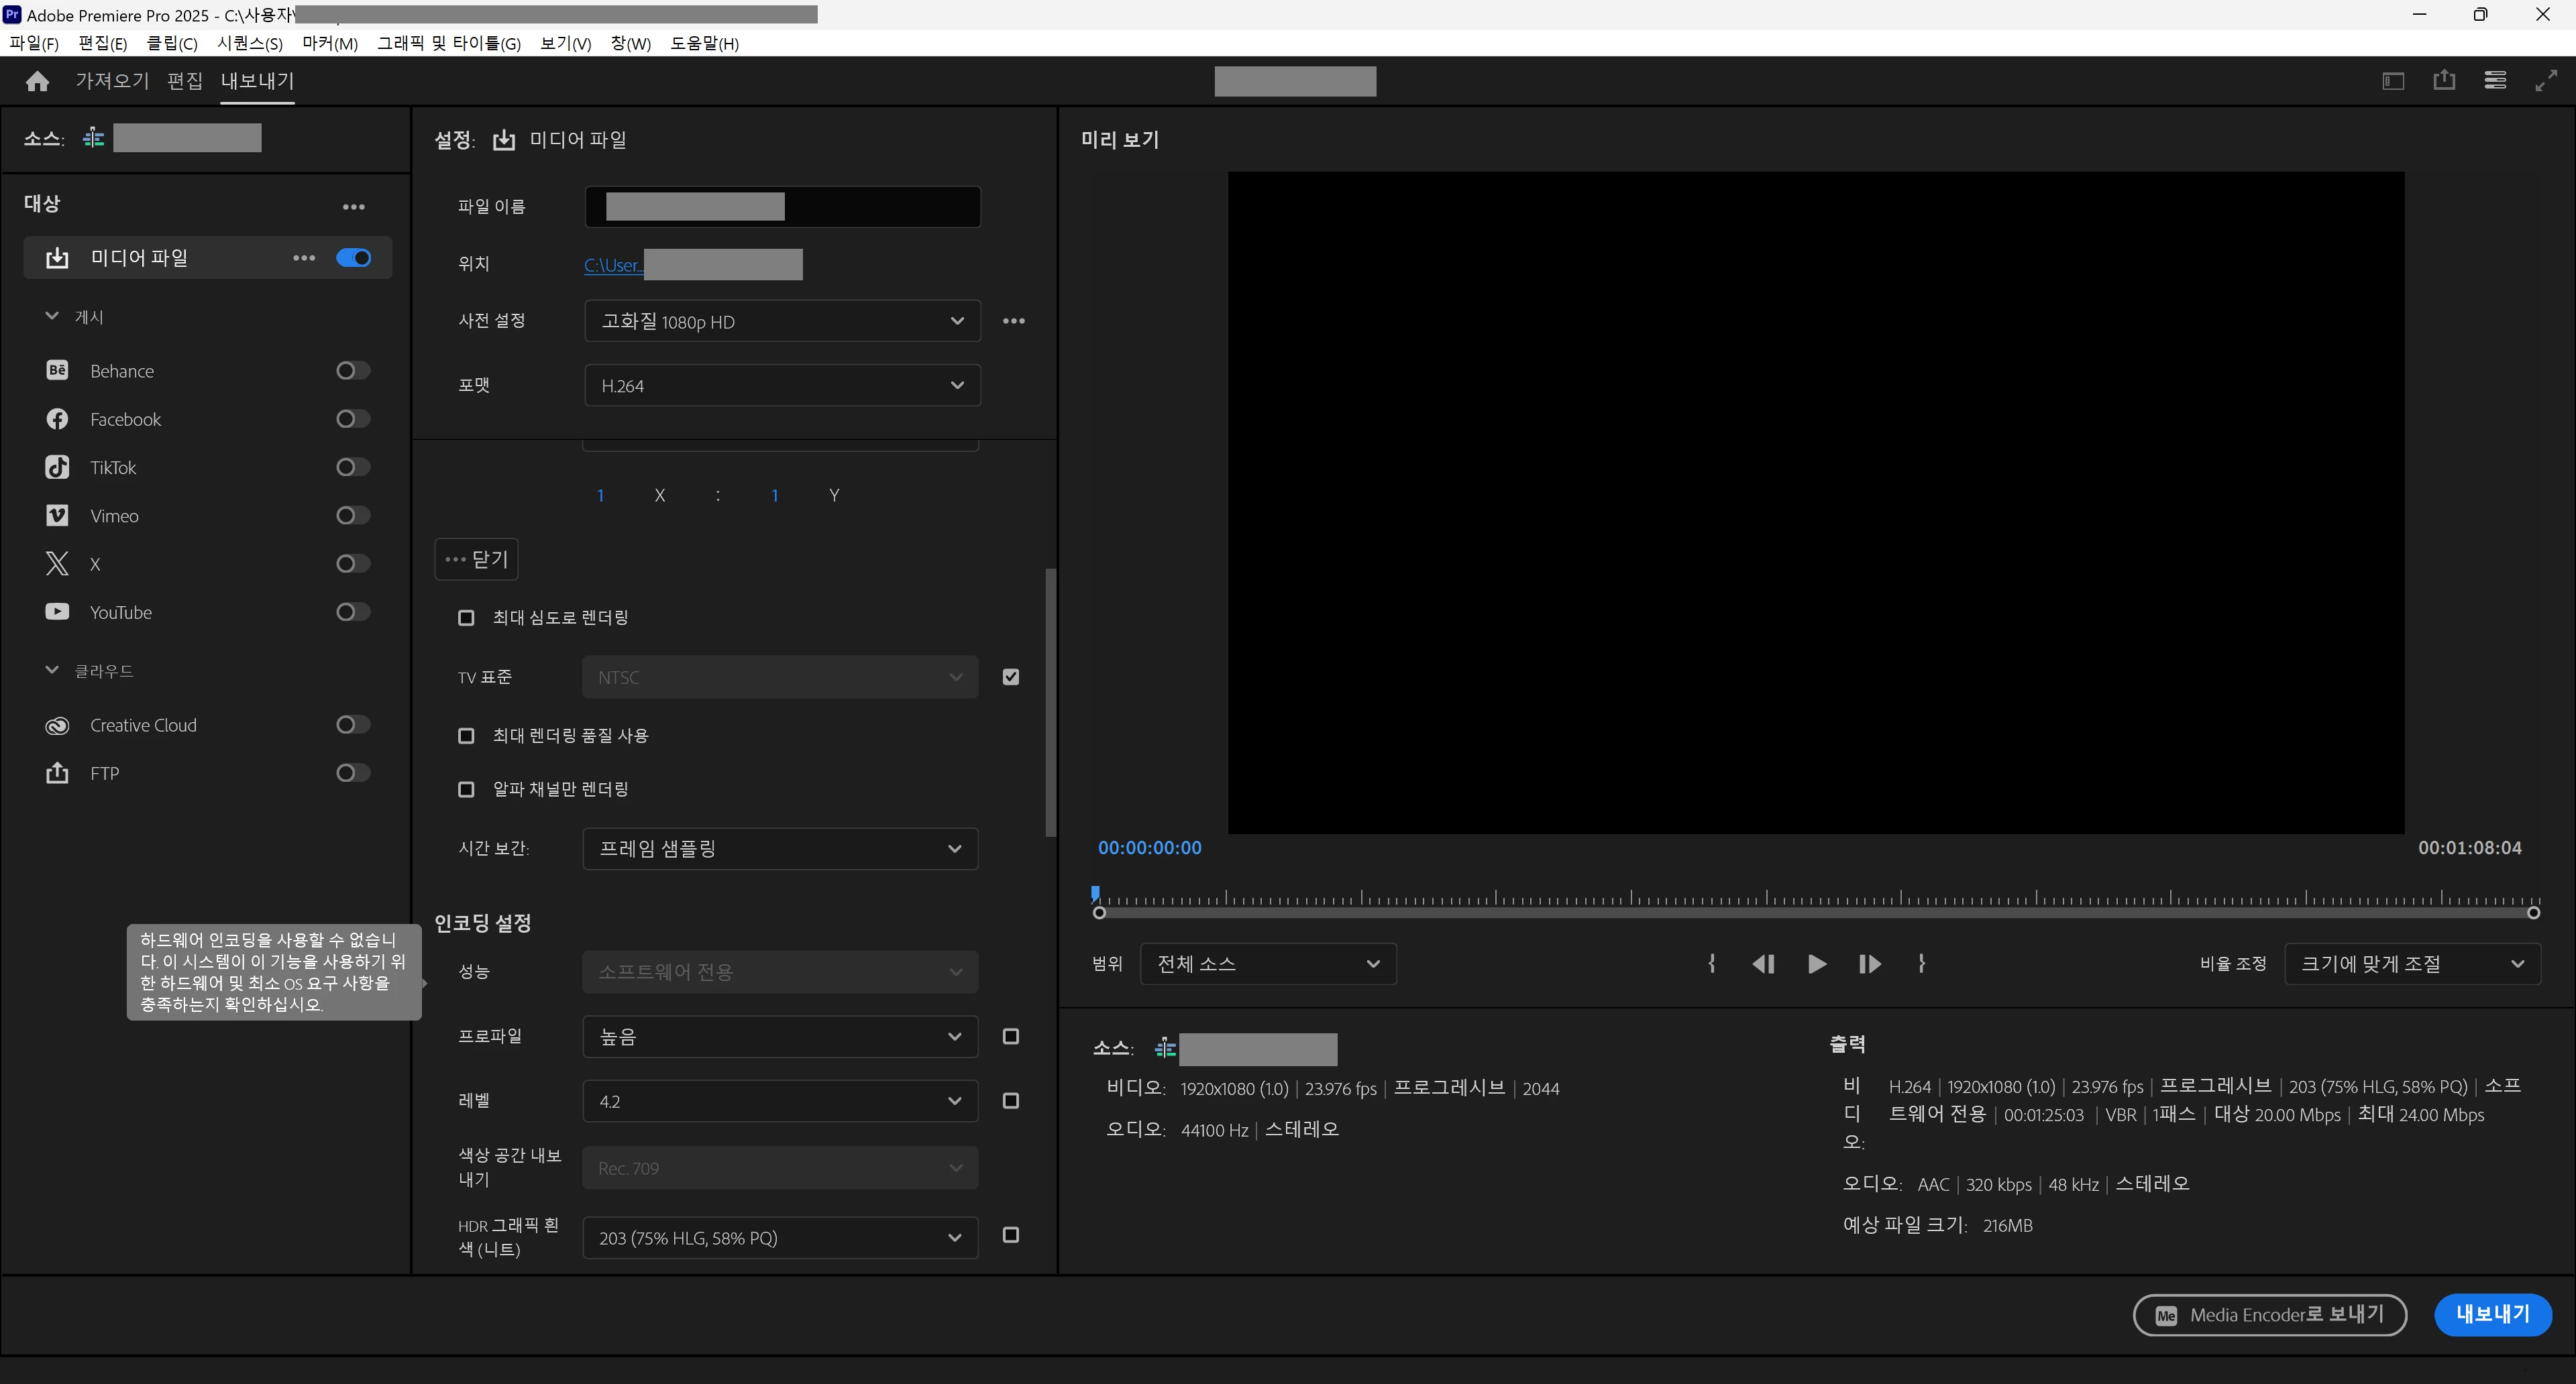Switch to the 편집 tab
Viewport: 2576px width, 1384px height.
tap(184, 81)
